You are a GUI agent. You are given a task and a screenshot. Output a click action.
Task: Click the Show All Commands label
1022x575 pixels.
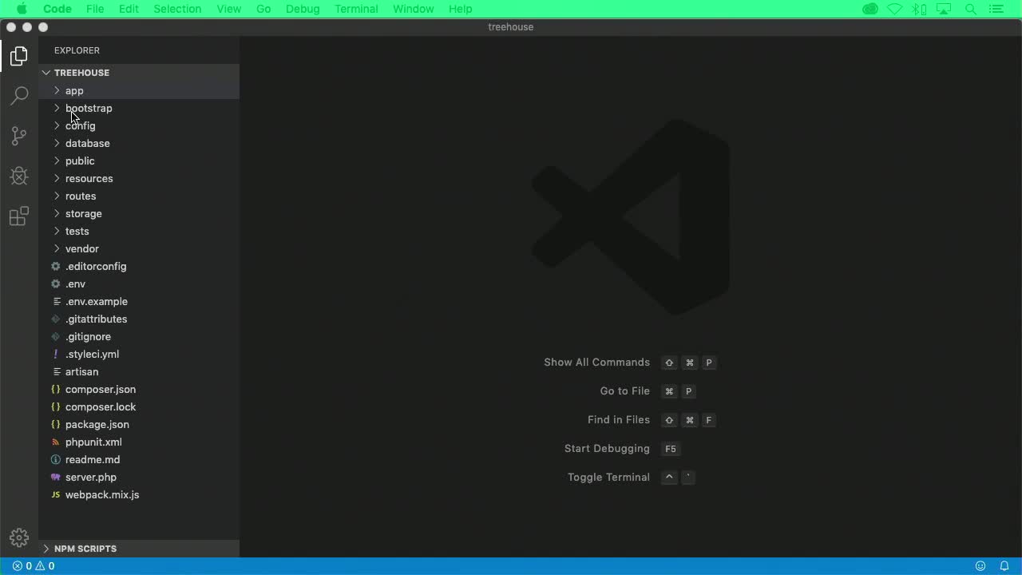(596, 362)
